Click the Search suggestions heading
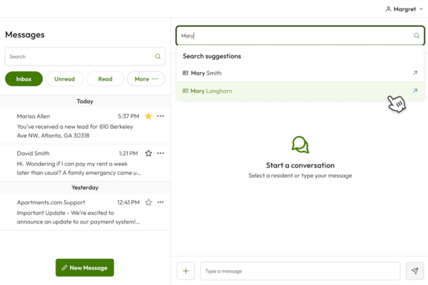The width and height of the screenshot is (428, 285). point(212,56)
